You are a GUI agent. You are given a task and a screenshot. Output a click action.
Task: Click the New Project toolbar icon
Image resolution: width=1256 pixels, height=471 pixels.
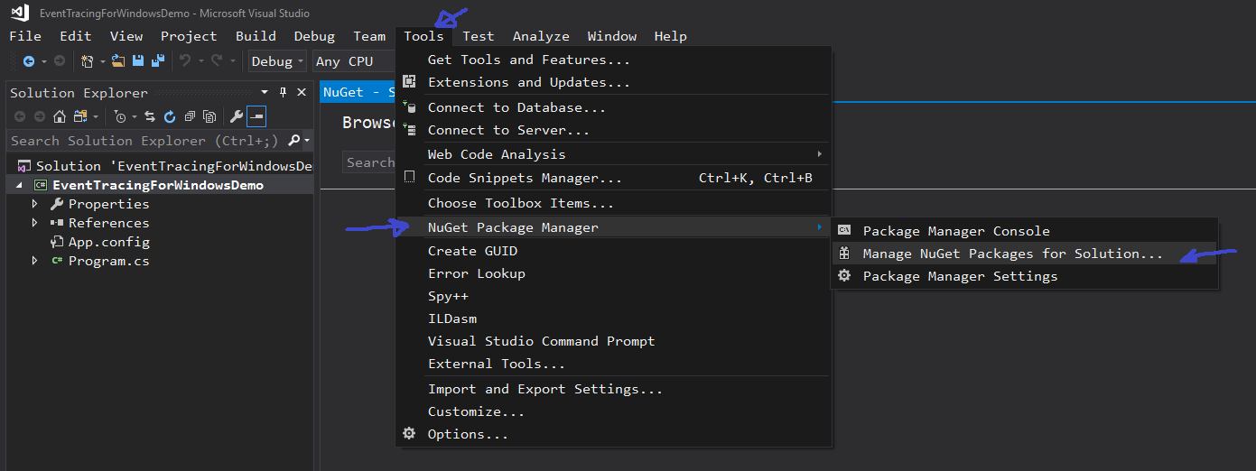(x=88, y=61)
